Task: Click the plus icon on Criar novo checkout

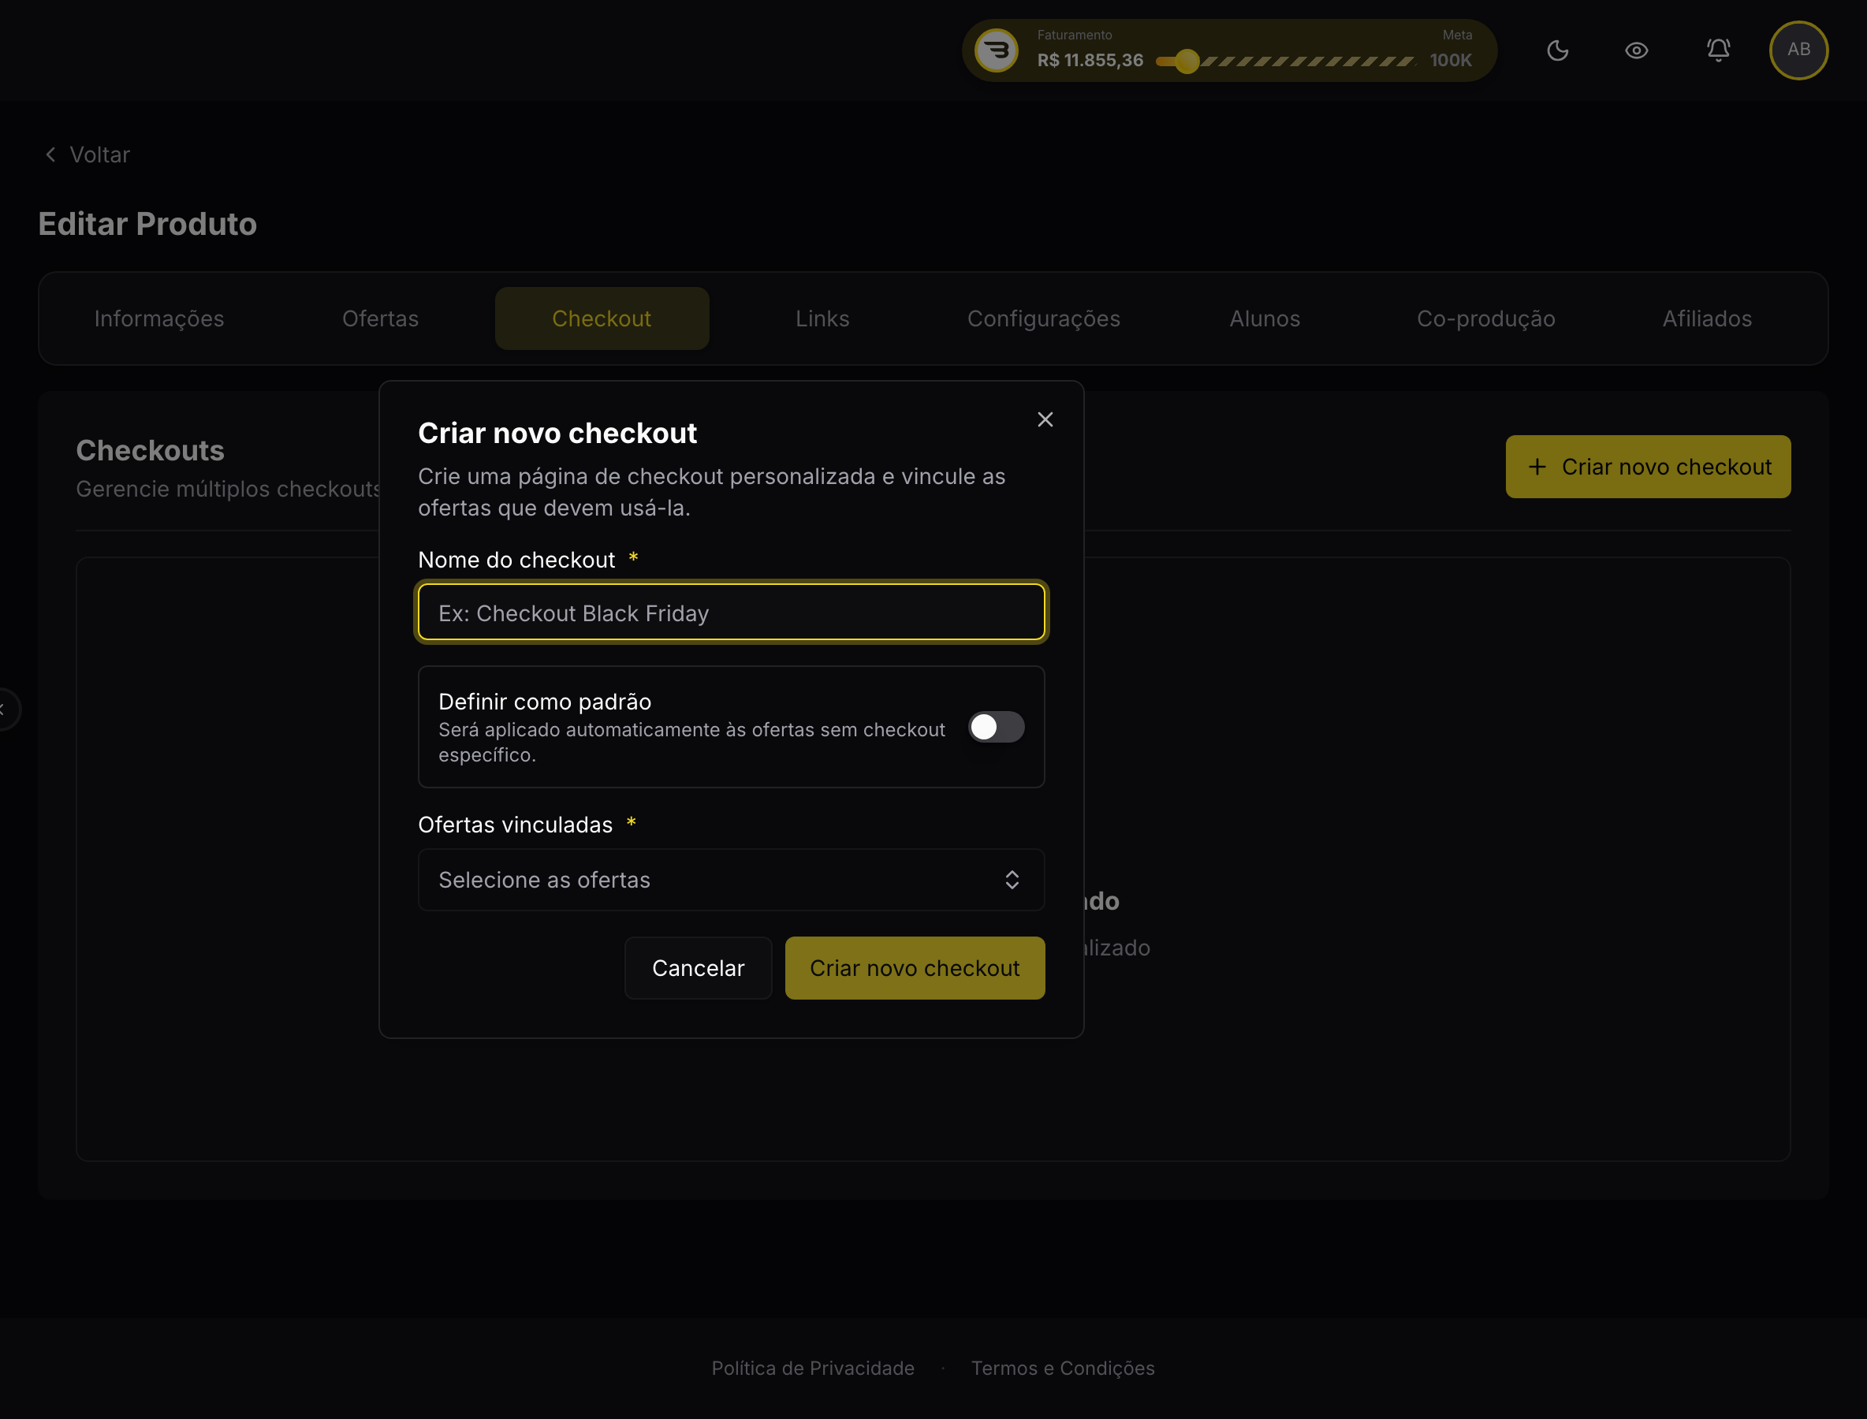Action: click(x=1537, y=467)
